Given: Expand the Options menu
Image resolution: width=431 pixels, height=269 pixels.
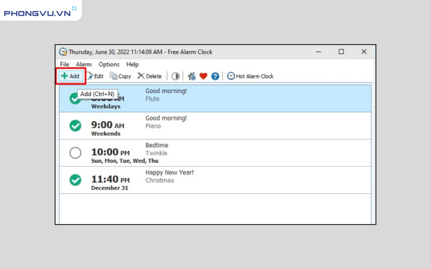Looking at the screenshot, I should [109, 64].
